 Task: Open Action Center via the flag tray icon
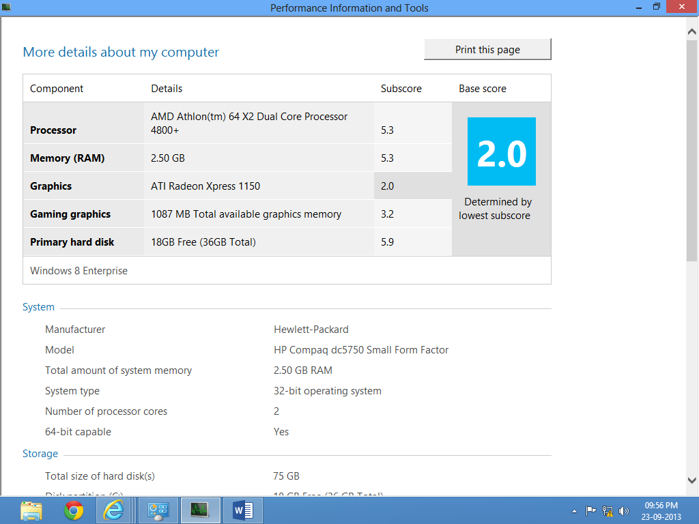pos(591,510)
